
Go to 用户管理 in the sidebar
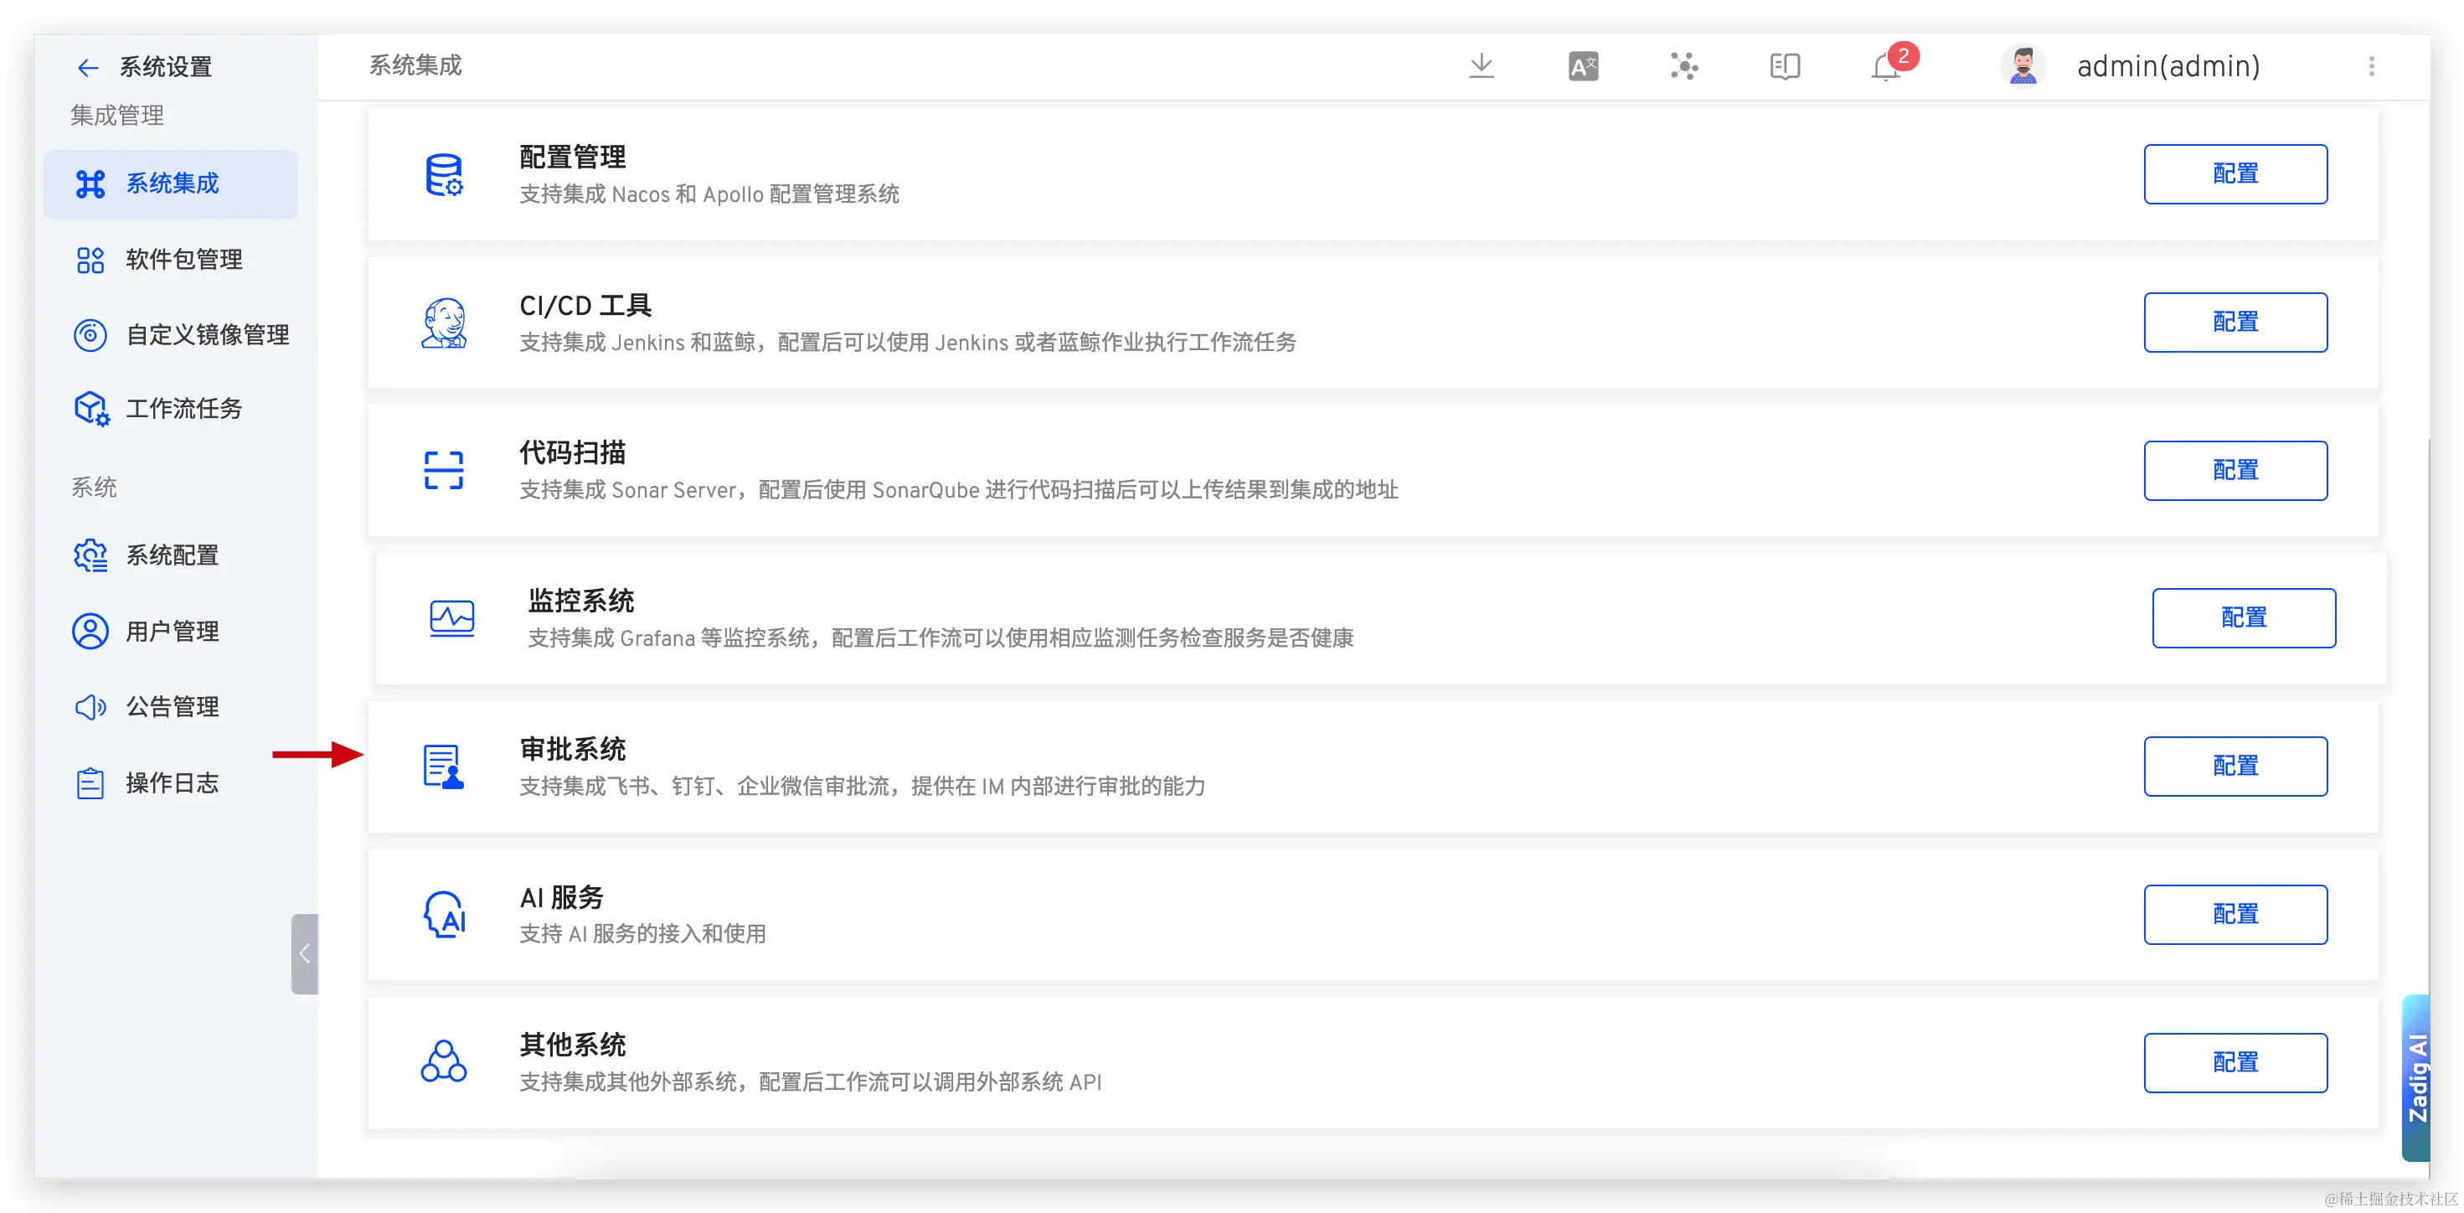173,632
